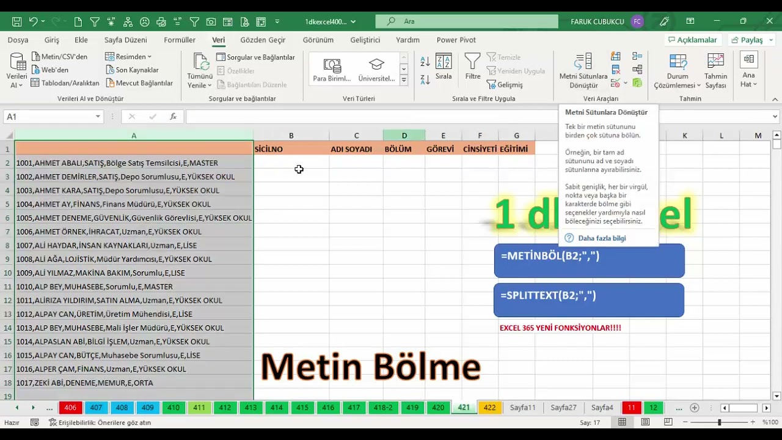Click the Remove Duplicates icon
Viewport: 782px width, 440px height.
616,70
